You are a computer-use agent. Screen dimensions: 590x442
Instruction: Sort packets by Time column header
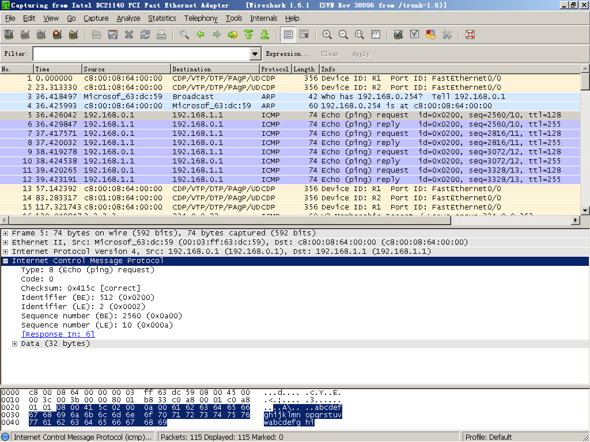pos(58,69)
